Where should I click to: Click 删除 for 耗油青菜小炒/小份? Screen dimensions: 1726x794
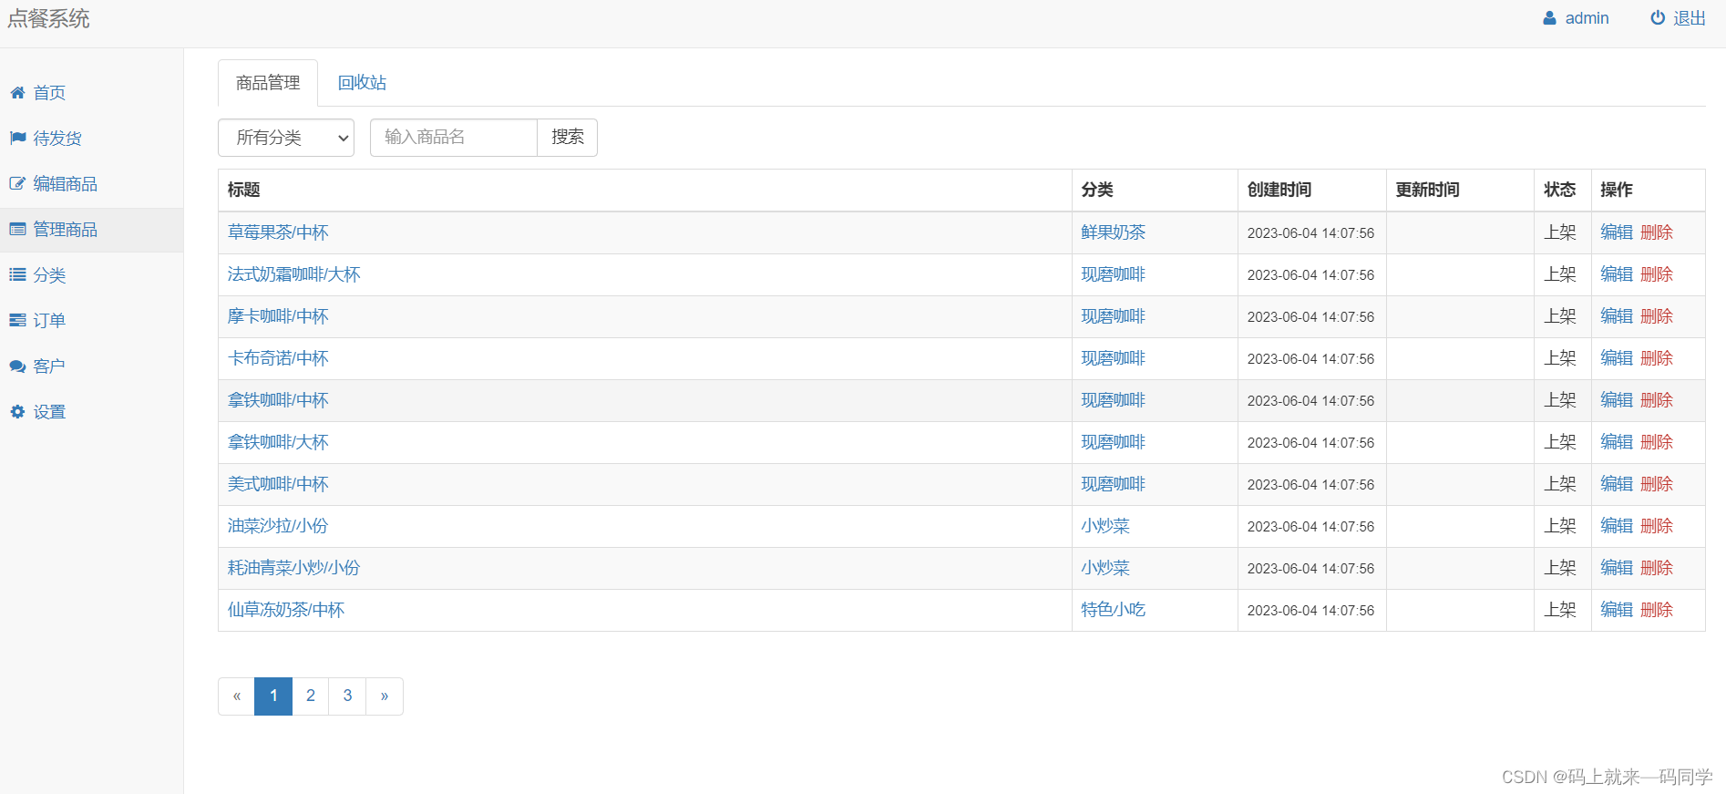1657,568
